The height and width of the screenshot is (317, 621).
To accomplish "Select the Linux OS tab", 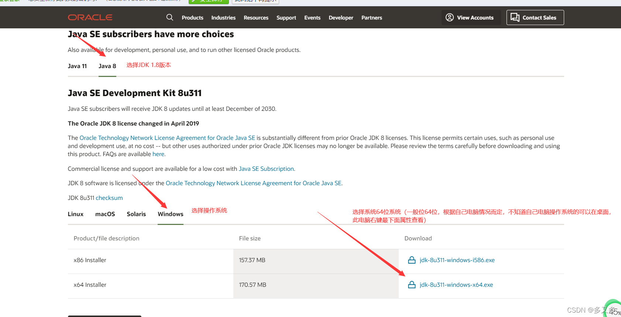I will [76, 214].
